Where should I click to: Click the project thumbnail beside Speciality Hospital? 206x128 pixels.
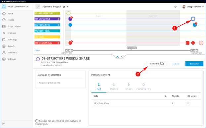tap(38, 7)
